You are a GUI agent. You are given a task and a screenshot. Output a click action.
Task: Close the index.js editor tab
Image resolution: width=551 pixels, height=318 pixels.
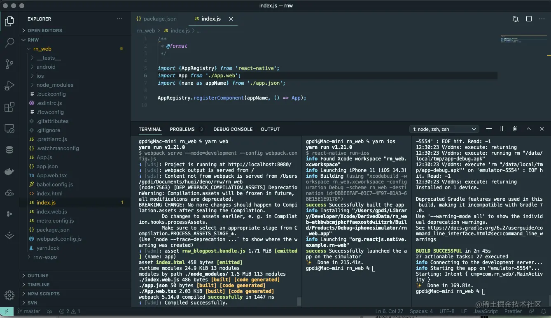point(231,19)
